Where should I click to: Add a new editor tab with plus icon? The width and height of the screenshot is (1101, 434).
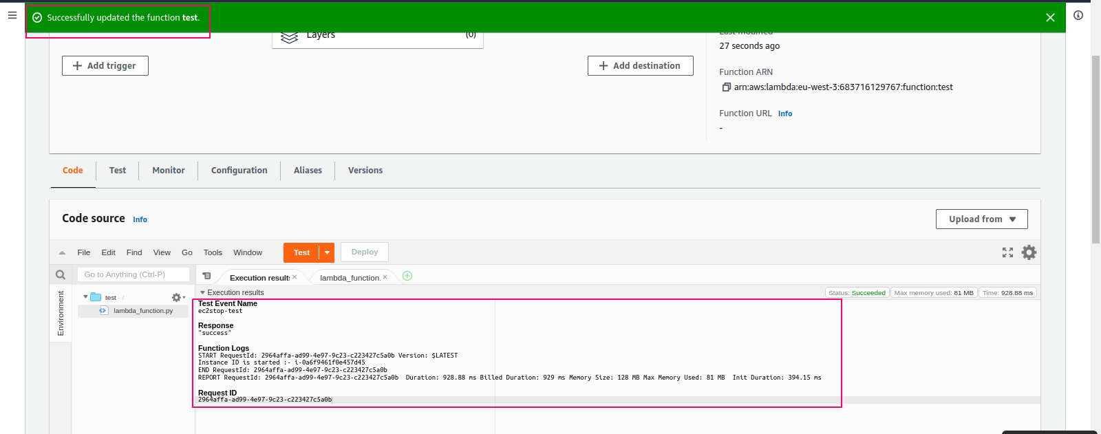[x=407, y=276]
